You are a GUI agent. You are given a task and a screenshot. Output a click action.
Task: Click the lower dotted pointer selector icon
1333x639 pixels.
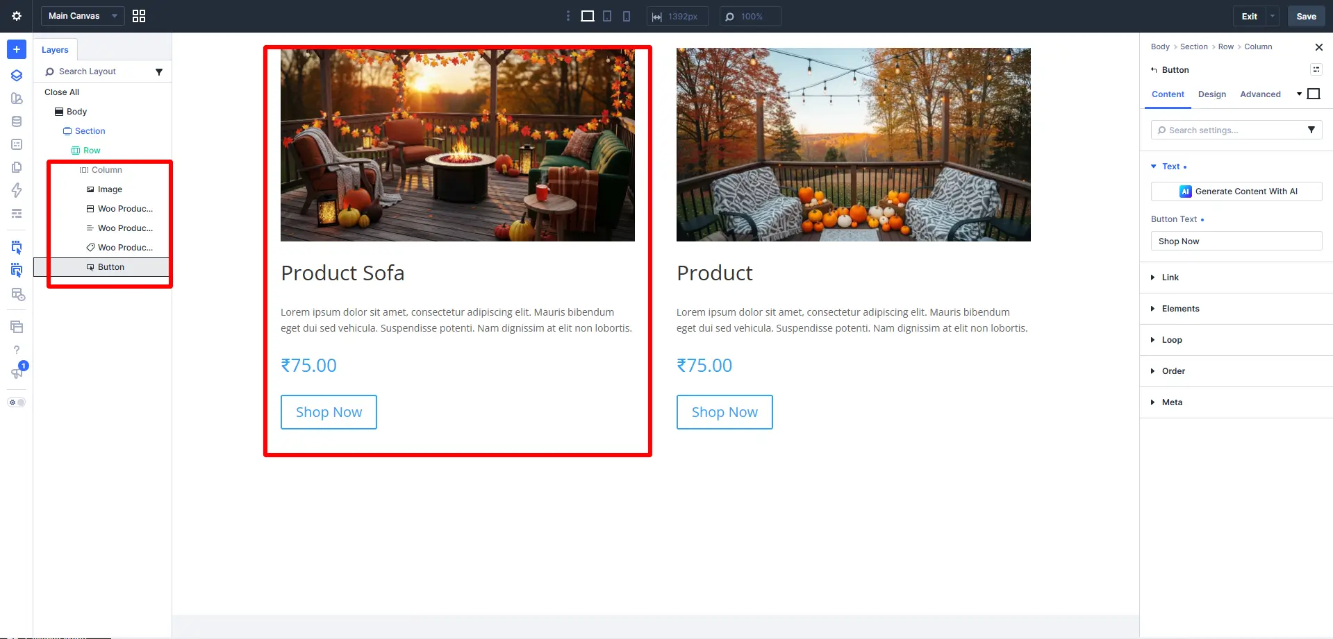click(17, 270)
